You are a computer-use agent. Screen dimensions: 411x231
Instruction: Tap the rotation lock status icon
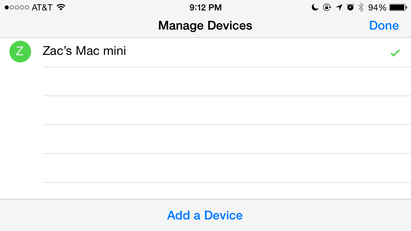[327, 7]
